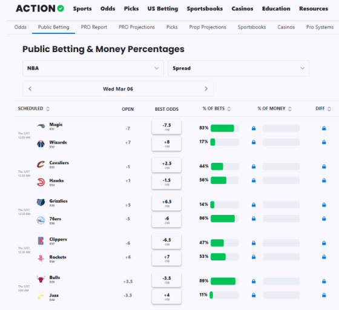Click Rockets % of money lock icon

coord(254,257)
